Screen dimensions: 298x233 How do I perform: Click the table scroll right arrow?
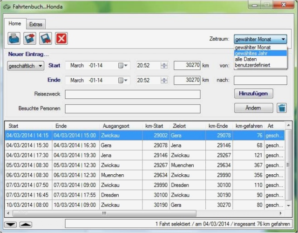[281, 213]
